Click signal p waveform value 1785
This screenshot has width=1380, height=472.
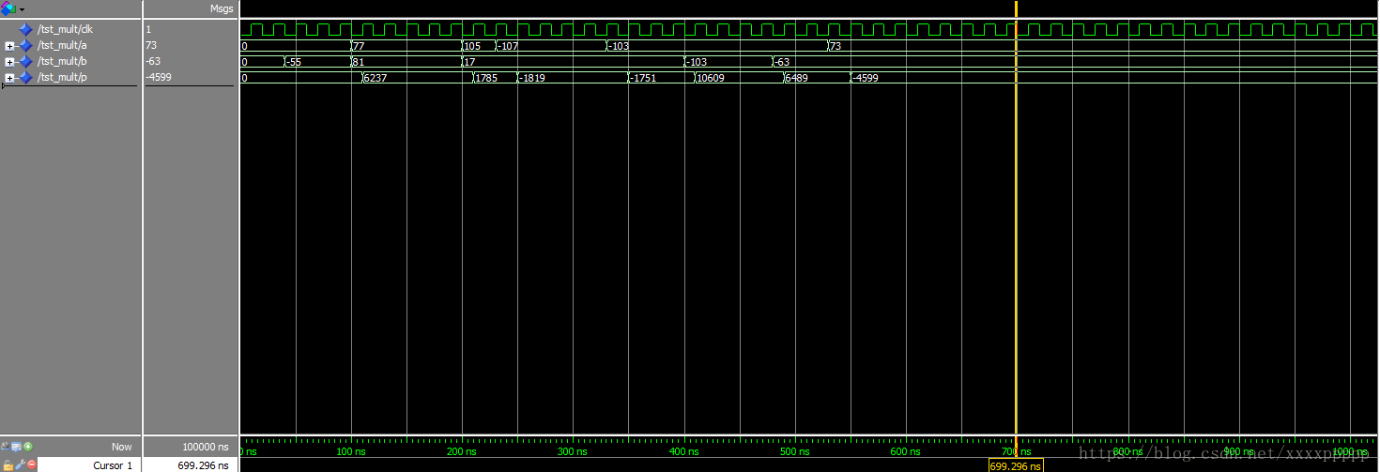[x=485, y=77]
